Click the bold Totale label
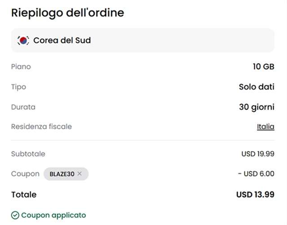 (x=24, y=195)
